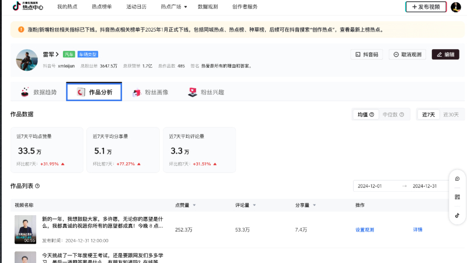Viewport: 467px width, 263px height.
Task: Click the start date field 2024-12-01
Action: [370, 186]
